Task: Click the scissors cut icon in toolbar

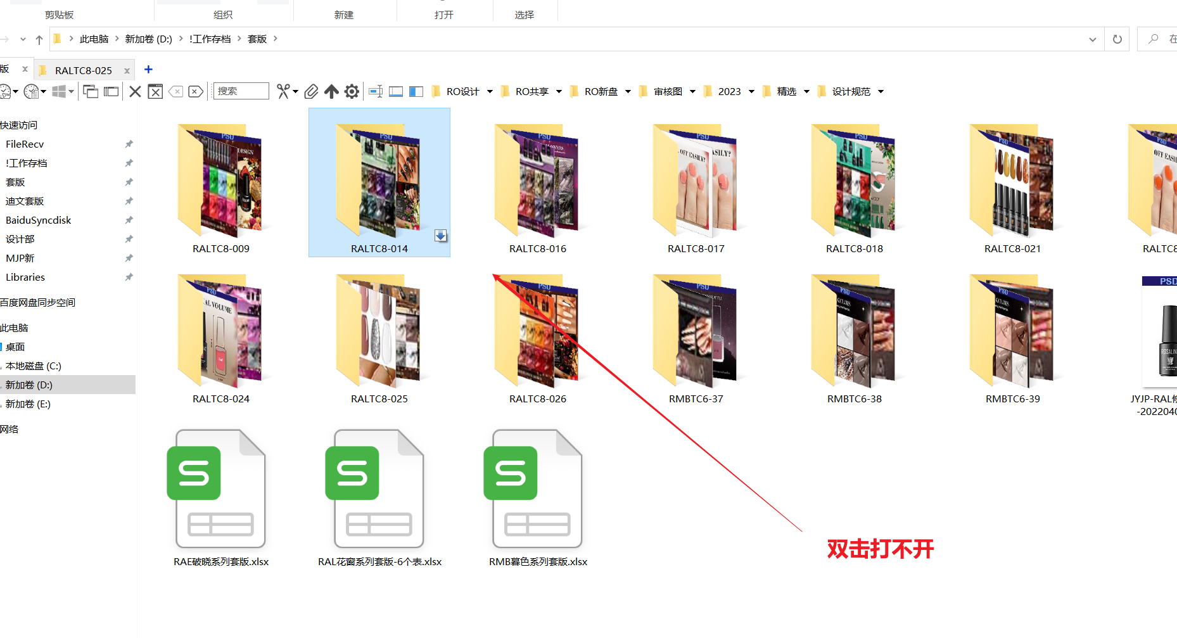Action: (283, 92)
